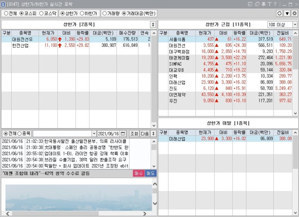
Task: Click the detach window icon in title bar
Action: [250, 4]
